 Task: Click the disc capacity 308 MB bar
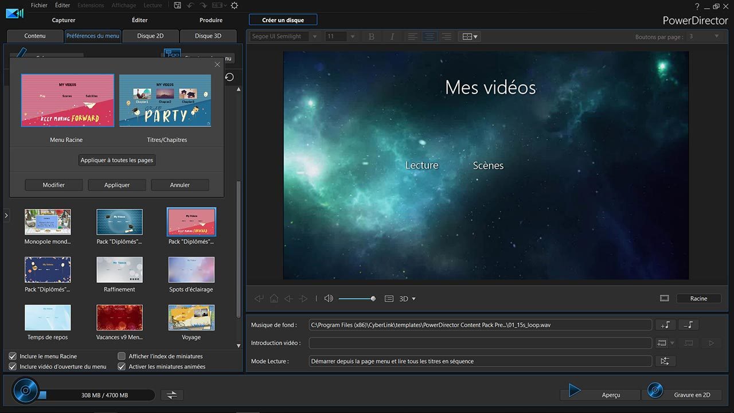(96, 395)
